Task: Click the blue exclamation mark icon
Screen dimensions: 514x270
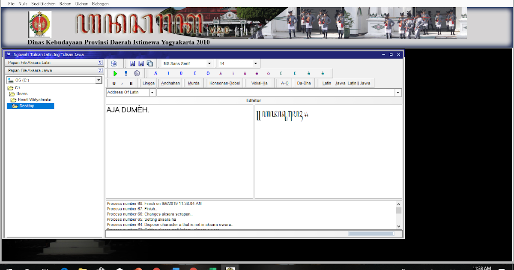Action: click(126, 73)
